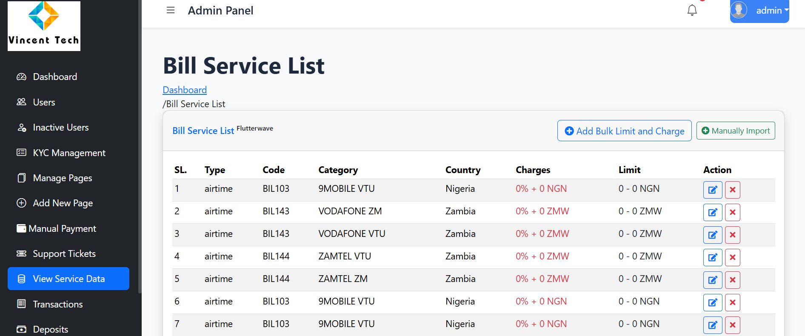Delete the VODAFONE ZM row

733,212
